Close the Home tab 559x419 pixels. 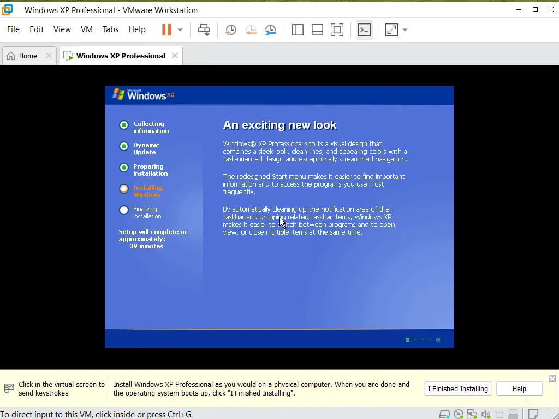(x=49, y=56)
